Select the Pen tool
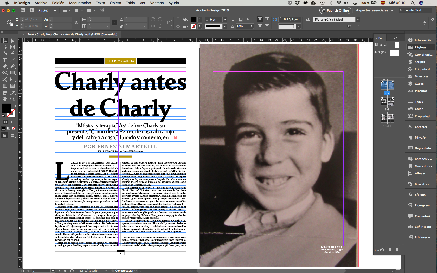The height and width of the screenshot is (273, 437). pyautogui.click(x=5, y=67)
